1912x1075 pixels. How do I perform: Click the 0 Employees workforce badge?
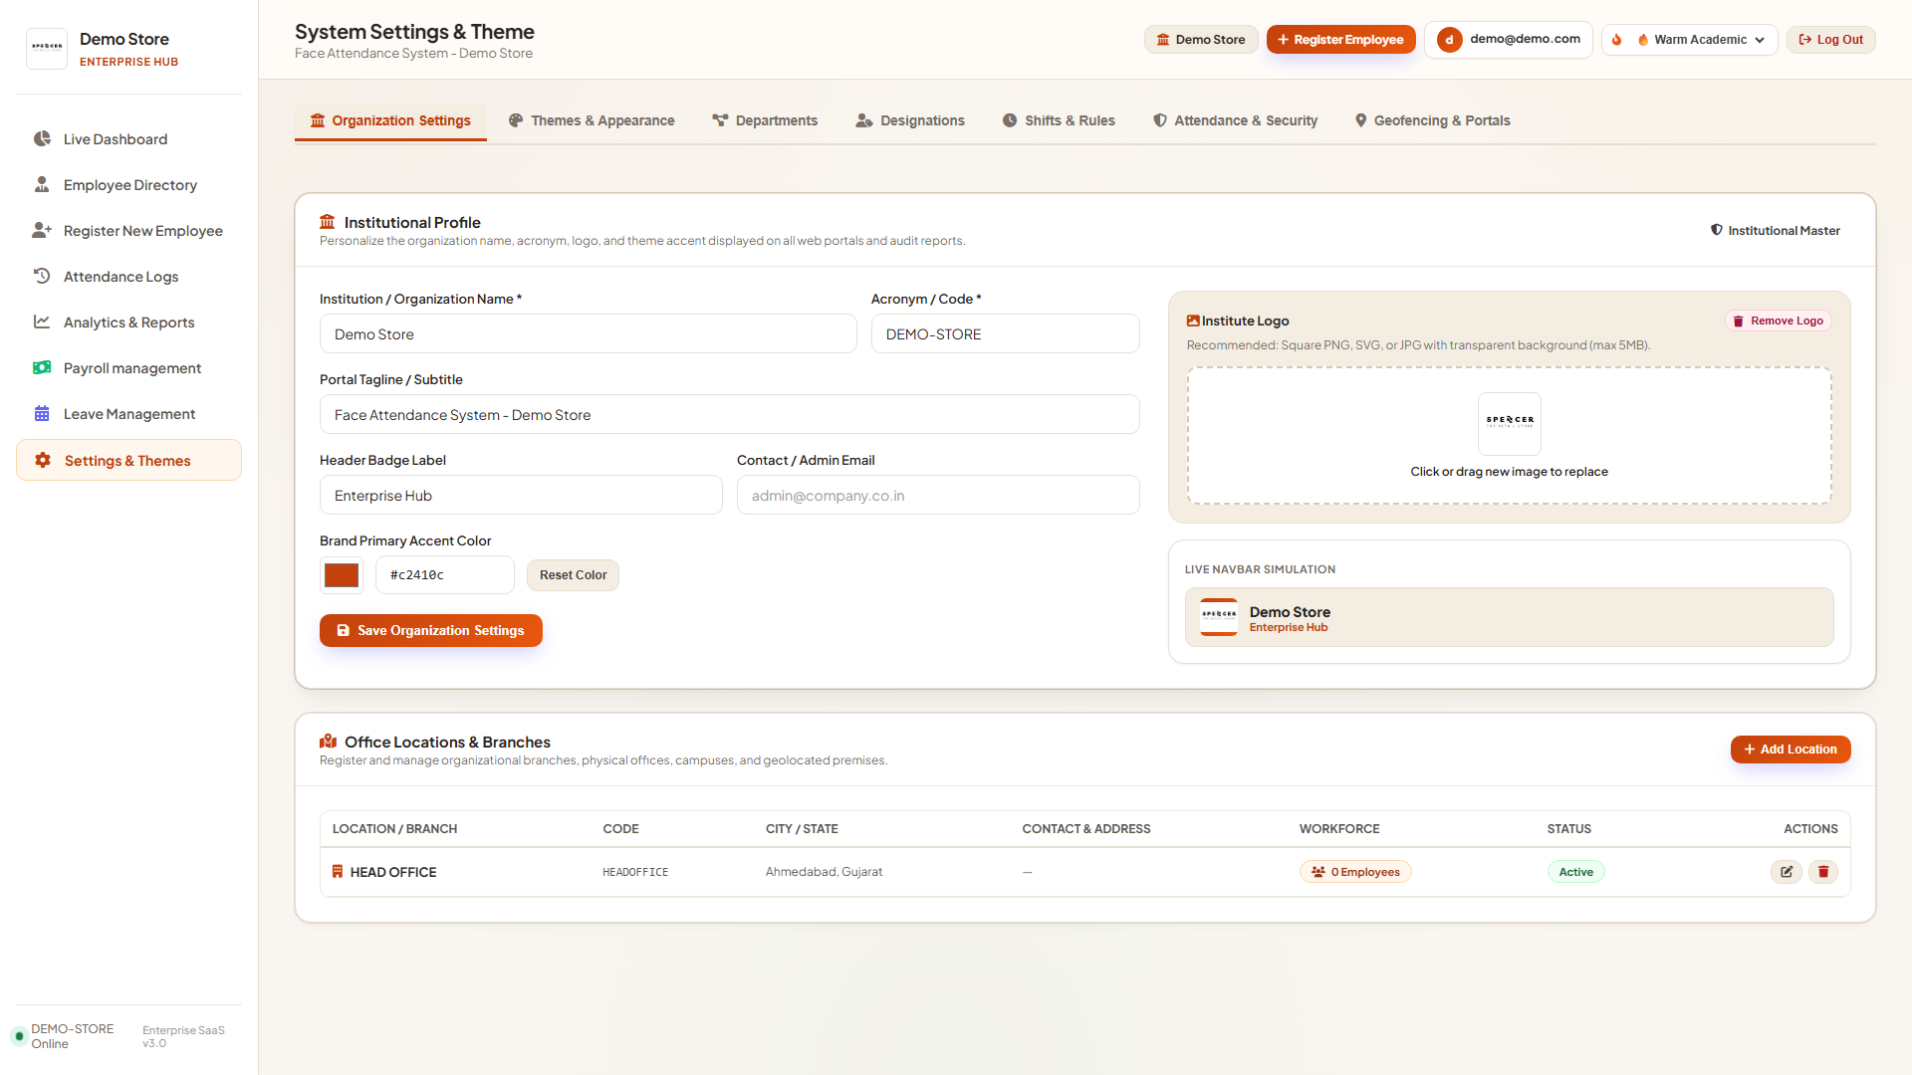coord(1355,872)
